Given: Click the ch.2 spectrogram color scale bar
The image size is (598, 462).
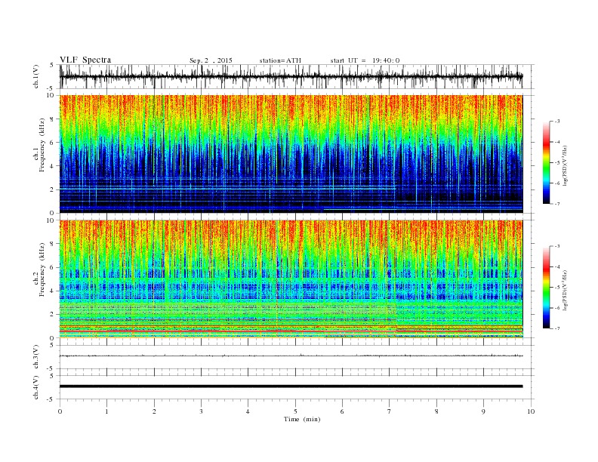Looking at the screenshot, I should (x=546, y=288).
